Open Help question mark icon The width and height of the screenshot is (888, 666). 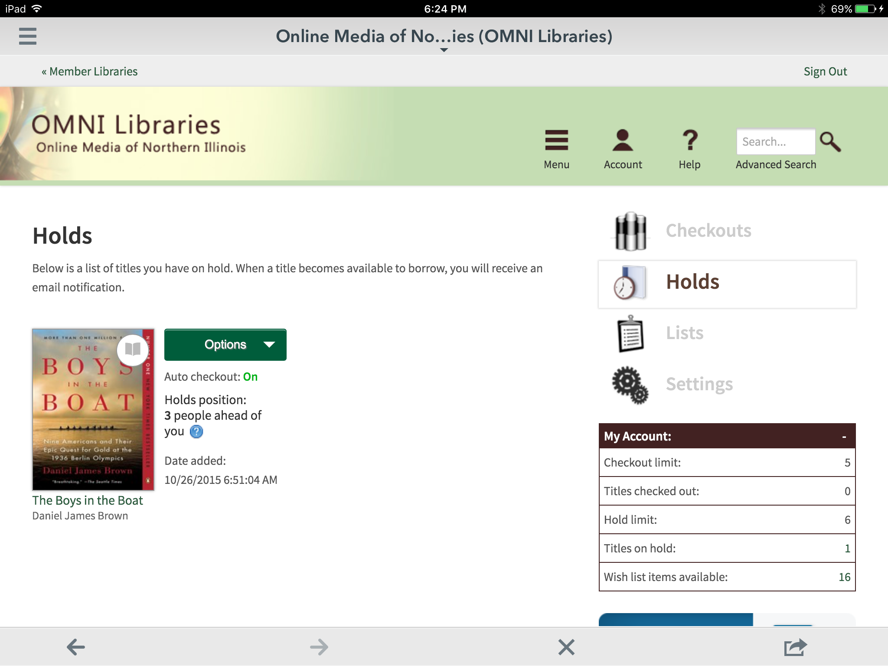(689, 141)
